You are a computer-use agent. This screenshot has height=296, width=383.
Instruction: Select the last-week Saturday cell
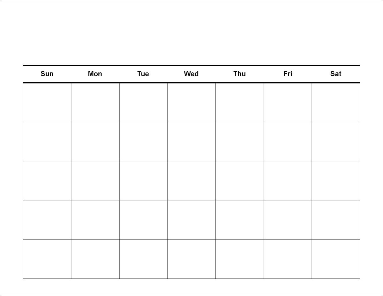[336, 259]
